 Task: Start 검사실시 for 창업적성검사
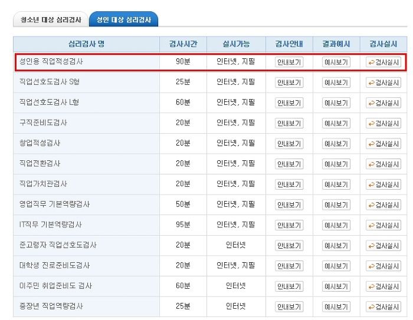(x=383, y=144)
